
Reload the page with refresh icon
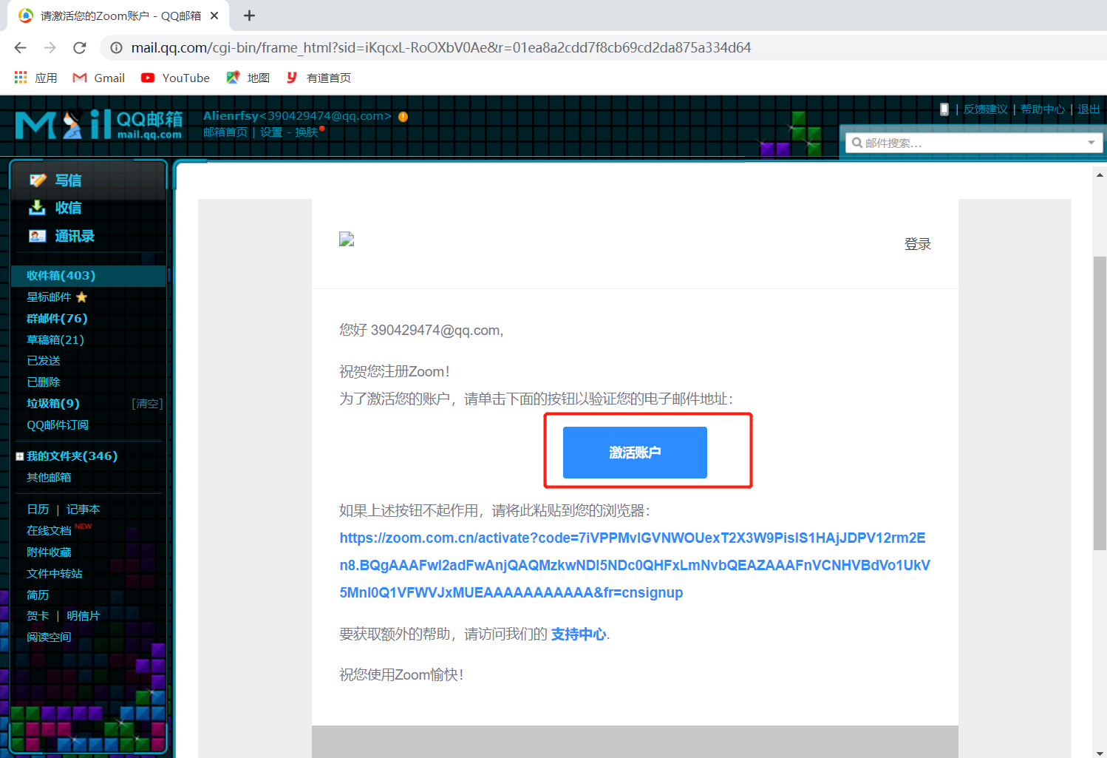80,47
